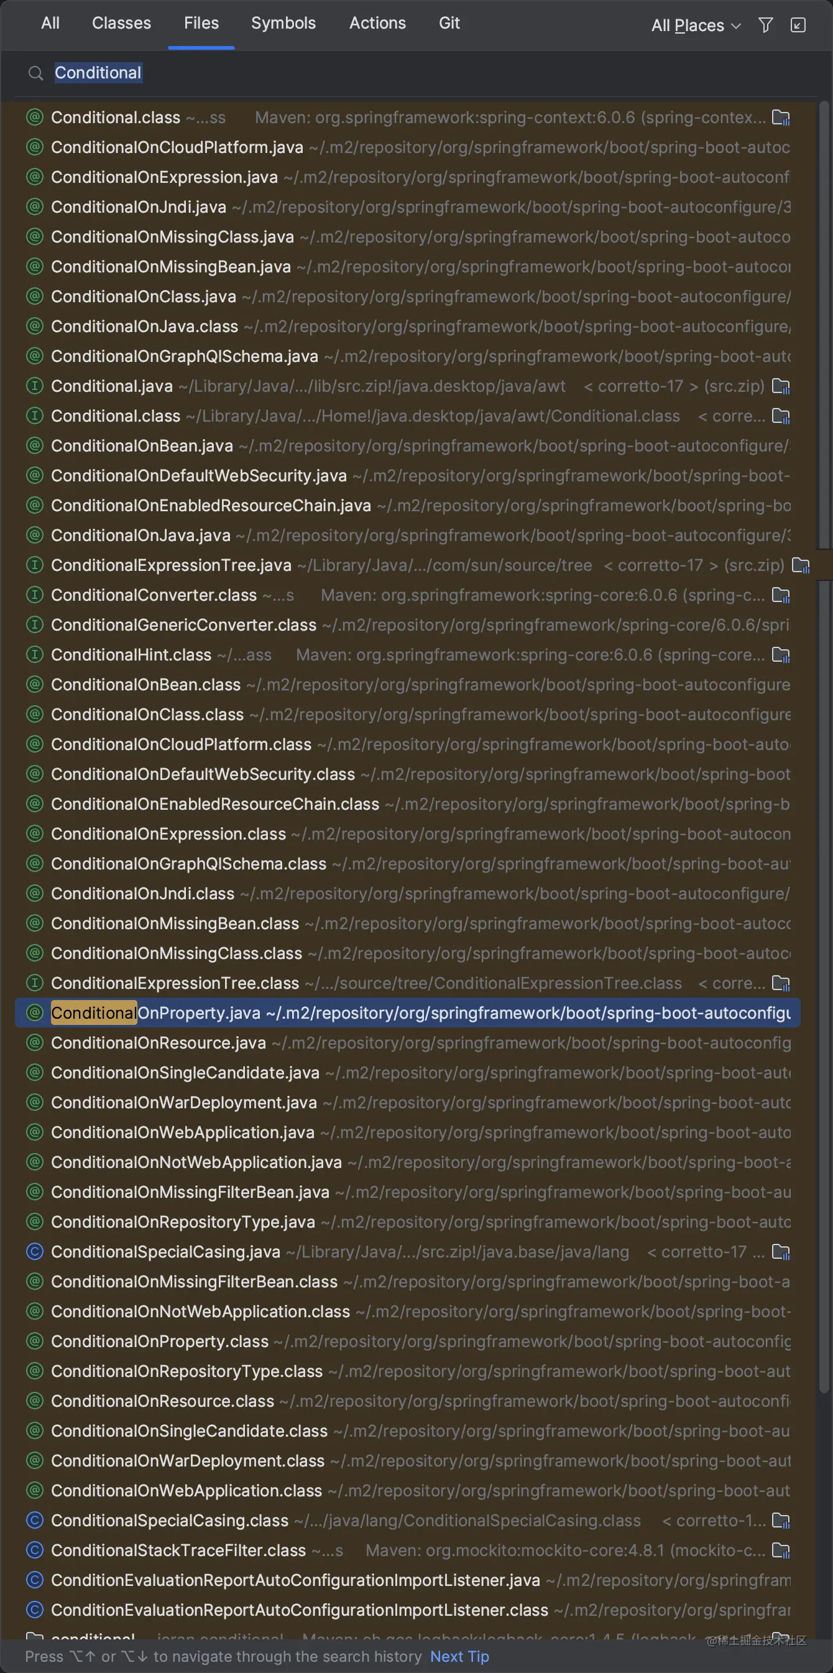Click the results list vertical scrollbar

824,747
